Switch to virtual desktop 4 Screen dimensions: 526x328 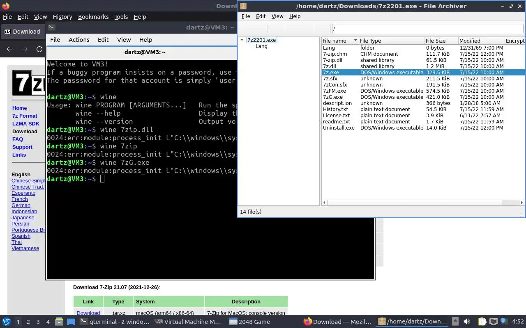pyautogui.click(x=48, y=322)
